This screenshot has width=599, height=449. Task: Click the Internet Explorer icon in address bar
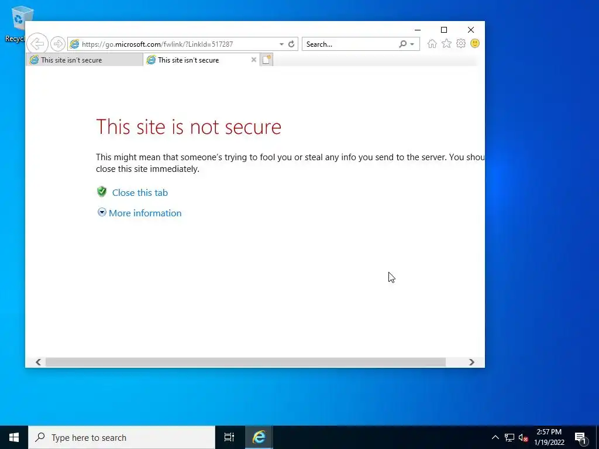pyautogui.click(x=74, y=44)
